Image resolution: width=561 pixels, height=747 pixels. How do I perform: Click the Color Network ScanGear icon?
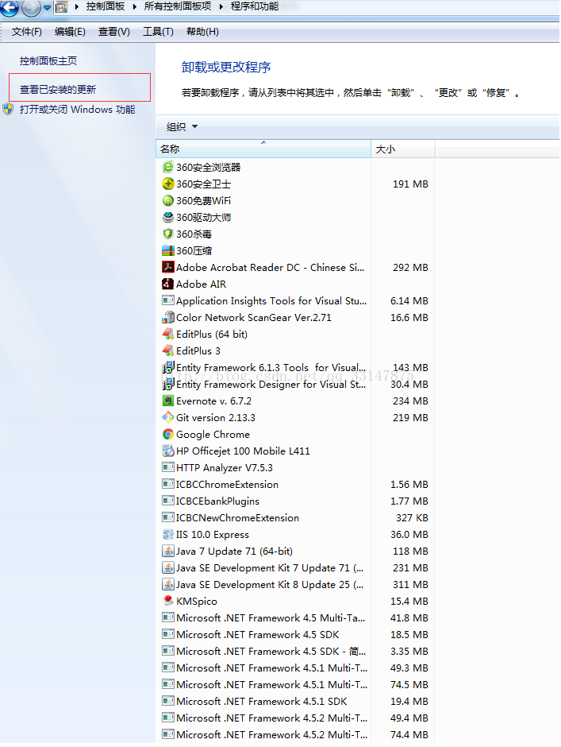168,317
